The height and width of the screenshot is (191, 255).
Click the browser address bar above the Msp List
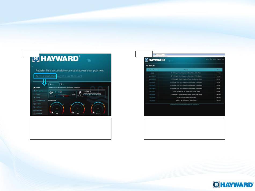coord(187,56)
